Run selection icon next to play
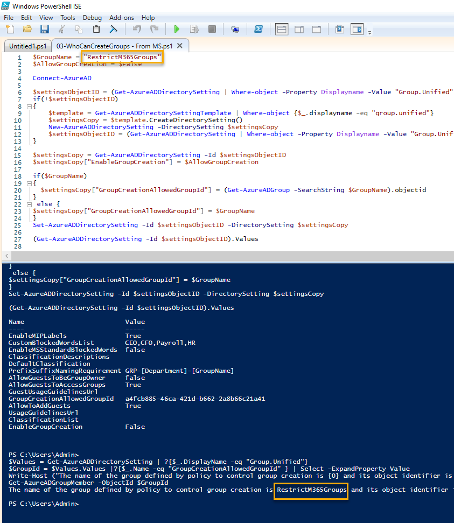Viewport: 454px width, 523px height. tap(194, 30)
